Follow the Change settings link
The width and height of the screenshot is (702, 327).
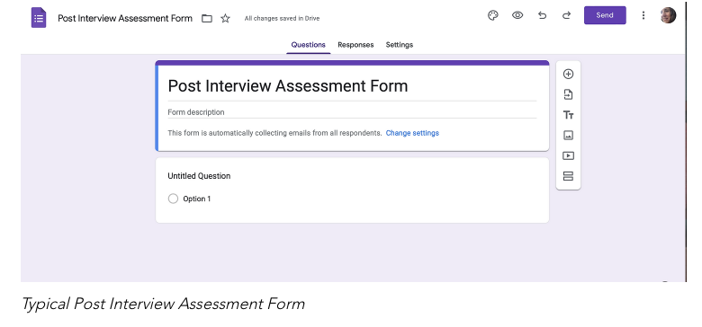point(412,133)
